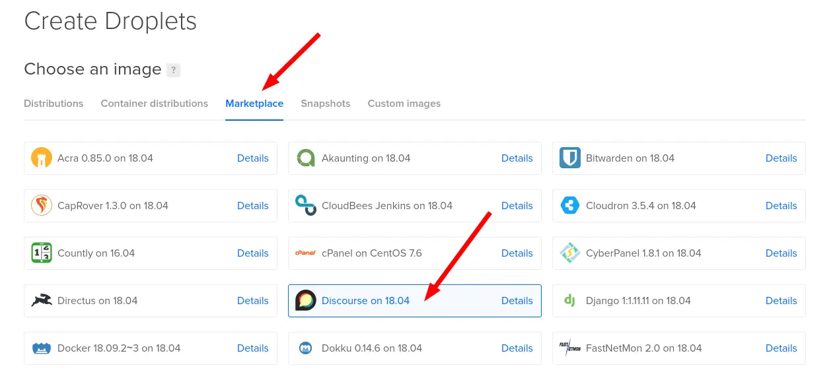Select the Django dj logo icon
This screenshot has width=835, height=378.
(x=569, y=301)
